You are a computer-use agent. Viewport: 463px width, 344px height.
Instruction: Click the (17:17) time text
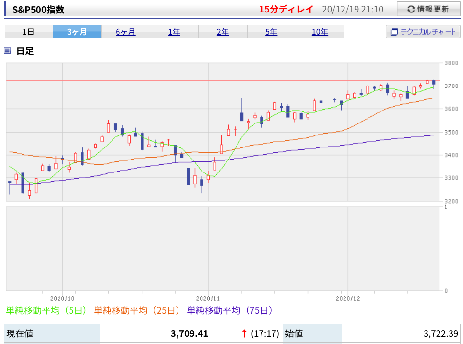tap(265, 333)
